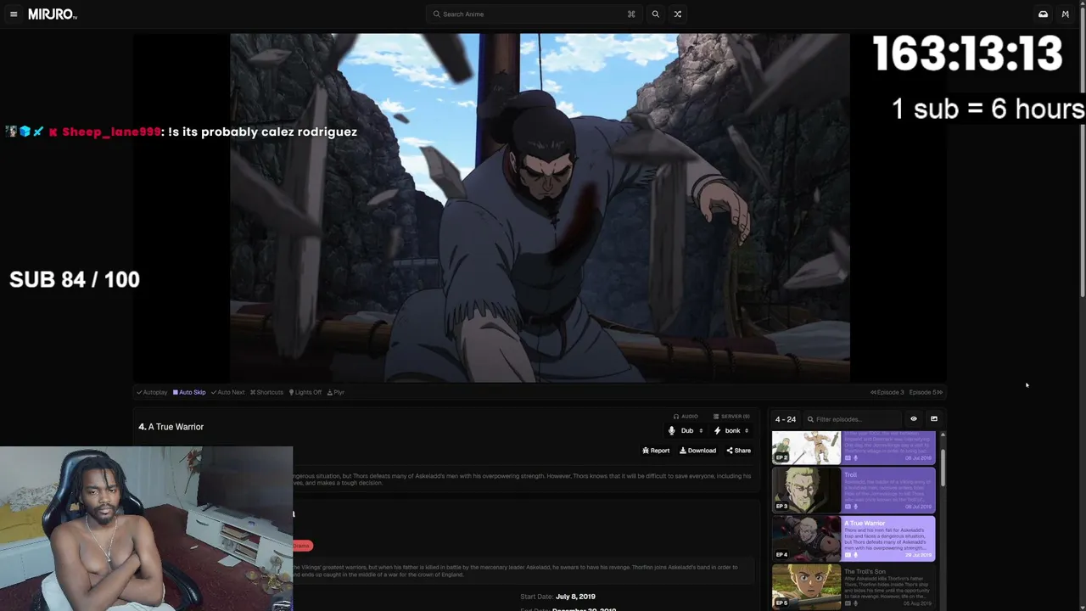Click the subtitle icon on A True Warrior card
The height and width of the screenshot is (611, 1086).
[x=847, y=555]
